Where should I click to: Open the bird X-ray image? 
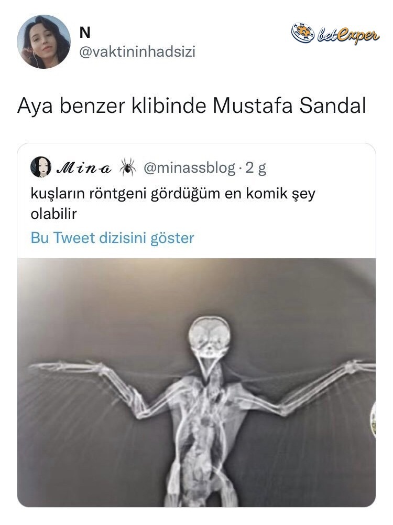[196, 382]
